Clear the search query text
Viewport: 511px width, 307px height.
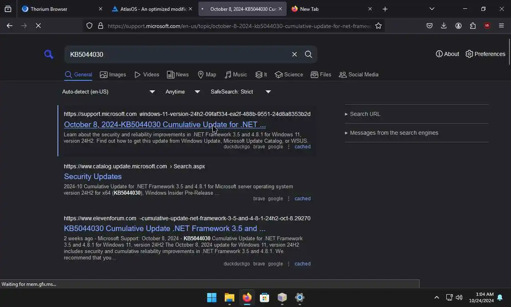point(294,54)
